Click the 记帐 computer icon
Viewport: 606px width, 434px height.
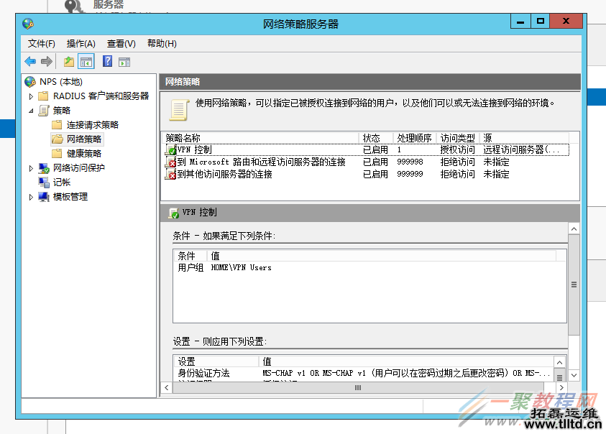[x=42, y=182]
